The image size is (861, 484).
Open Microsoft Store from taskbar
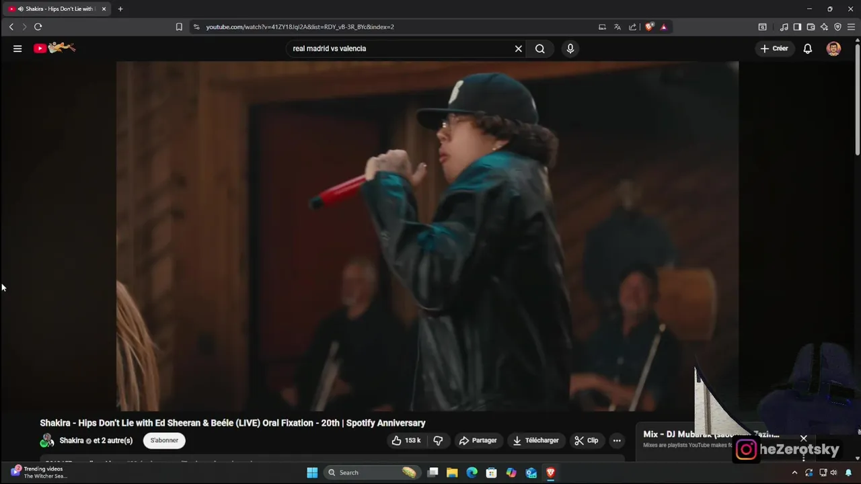491,473
